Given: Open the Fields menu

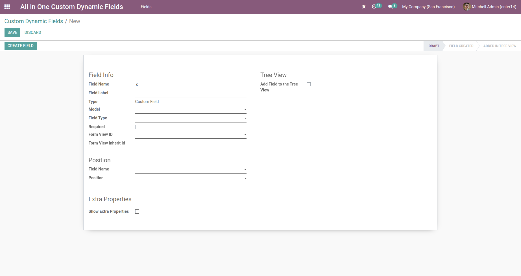Looking at the screenshot, I should 146,7.
